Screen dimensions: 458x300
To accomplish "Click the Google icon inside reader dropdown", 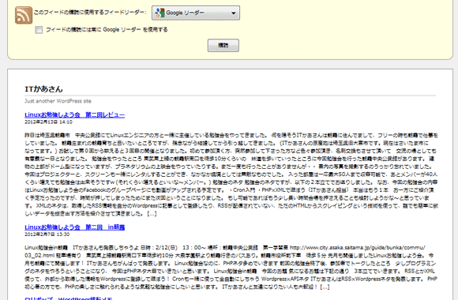I will coord(160,13).
